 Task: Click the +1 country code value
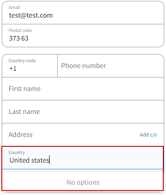pyautogui.click(x=13, y=68)
